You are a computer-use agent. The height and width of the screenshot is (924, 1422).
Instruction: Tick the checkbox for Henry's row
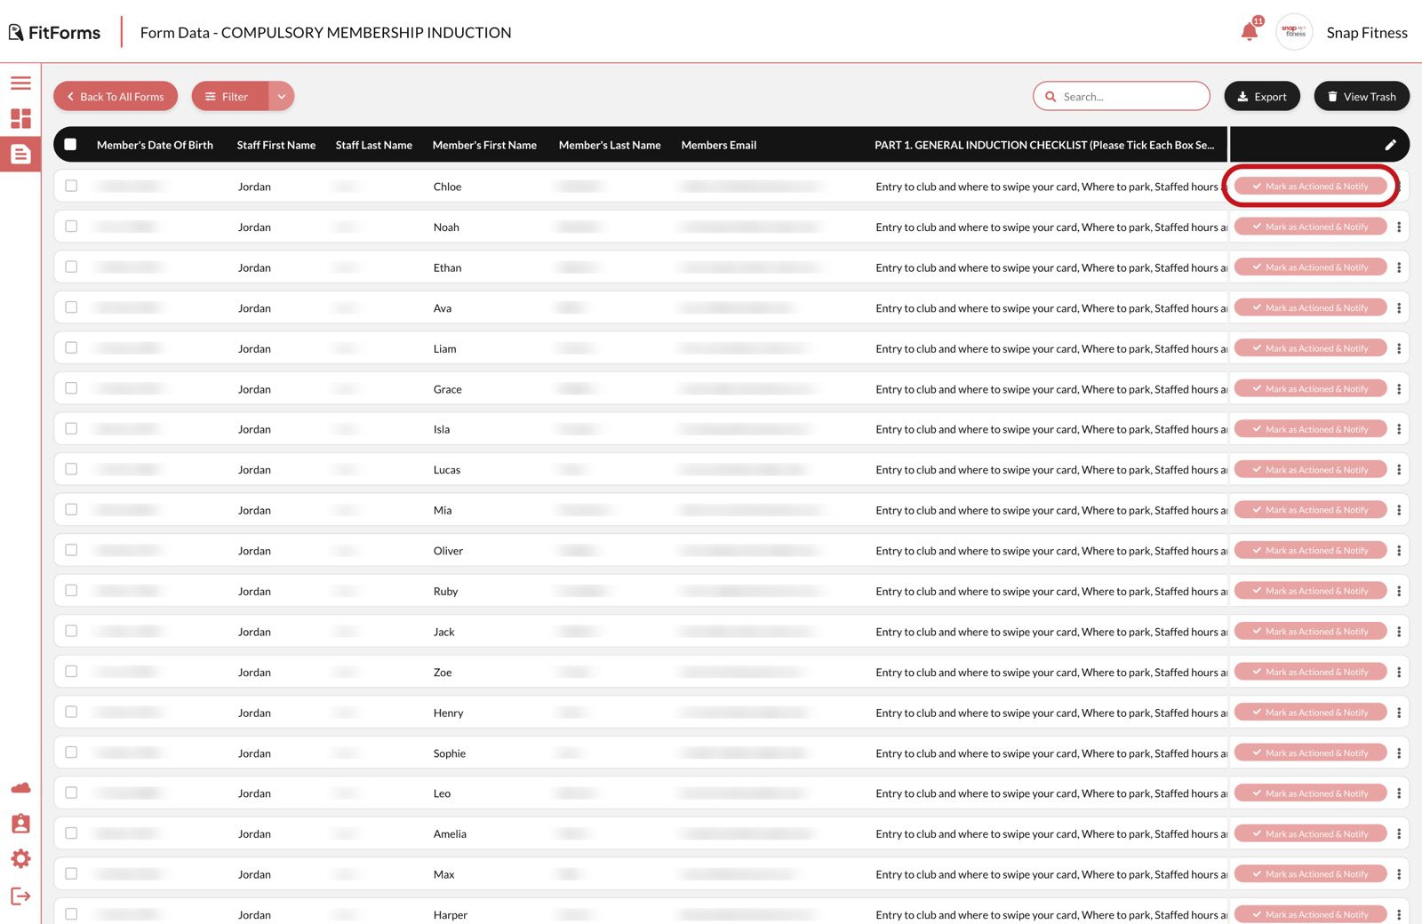click(71, 712)
